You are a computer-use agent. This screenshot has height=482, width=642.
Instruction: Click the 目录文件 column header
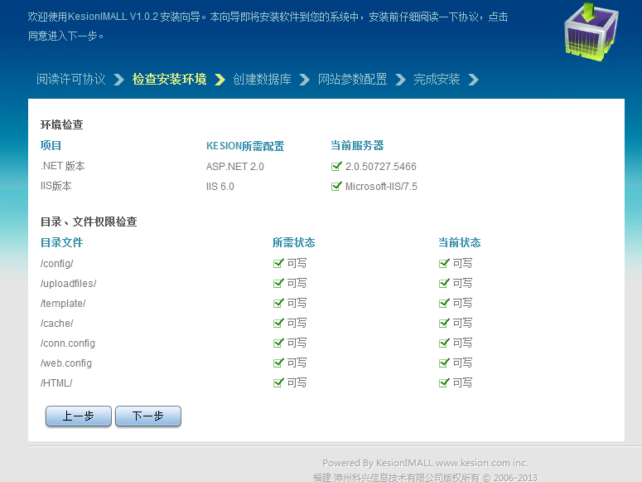pyautogui.click(x=61, y=243)
